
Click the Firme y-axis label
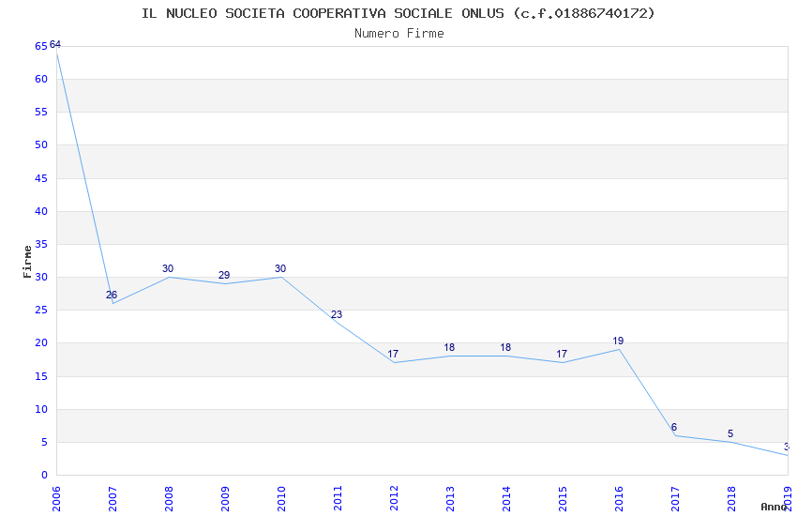click(27, 262)
